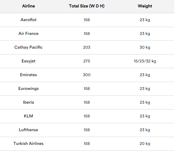Screen dimensions: 175x151
Task: Click the Air France row name
Action: [28, 34]
